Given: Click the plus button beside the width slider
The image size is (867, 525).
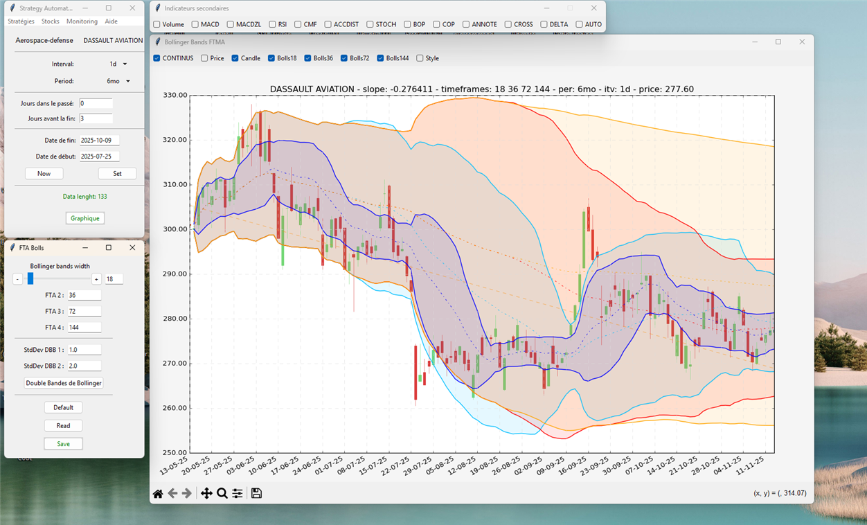Looking at the screenshot, I should tap(96, 279).
